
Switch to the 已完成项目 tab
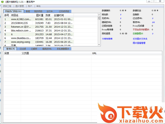tap(64, 11)
